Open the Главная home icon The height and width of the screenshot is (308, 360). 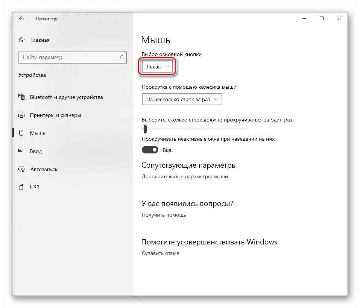click(x=22, y=40)
